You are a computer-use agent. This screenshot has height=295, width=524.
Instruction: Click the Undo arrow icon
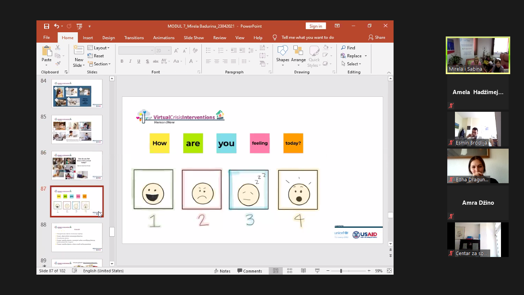pos(57,26)
